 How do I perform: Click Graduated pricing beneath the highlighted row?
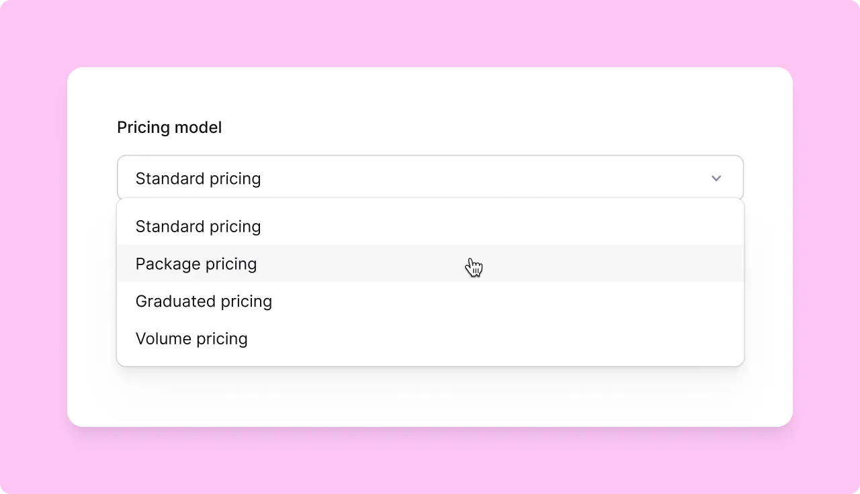coord(204,301)
